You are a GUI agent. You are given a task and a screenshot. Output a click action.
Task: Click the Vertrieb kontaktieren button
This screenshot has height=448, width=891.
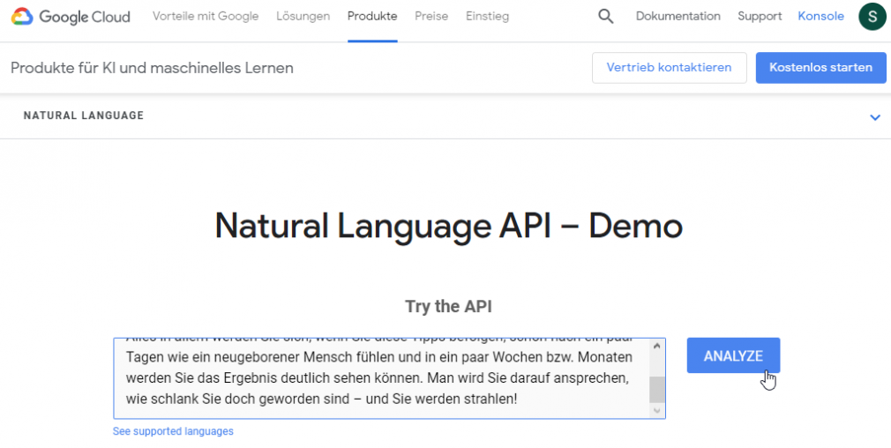670,68
